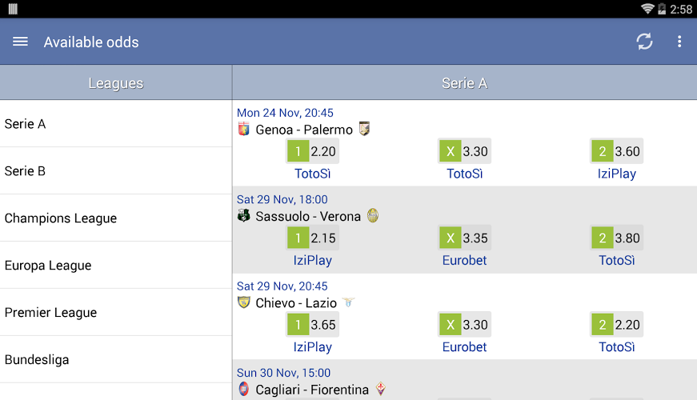Refresh the available odds
This screenshot has width=697, height=400.
[x=644, y=42]
